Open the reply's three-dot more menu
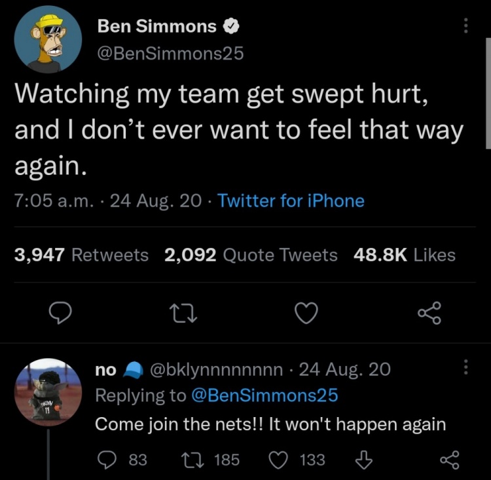Image resolution: width=491 pixels, height=480 pixels. (466, 368)
